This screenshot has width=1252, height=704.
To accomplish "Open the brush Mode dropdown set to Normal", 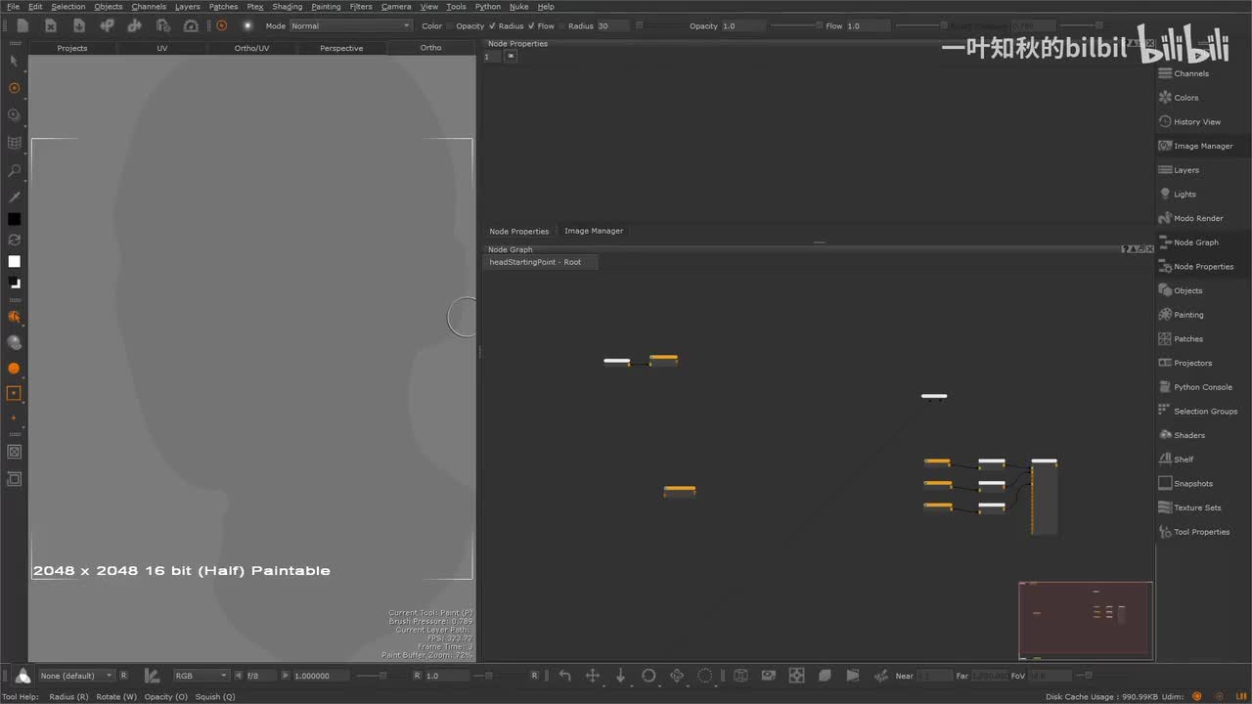I will (350, 26).
